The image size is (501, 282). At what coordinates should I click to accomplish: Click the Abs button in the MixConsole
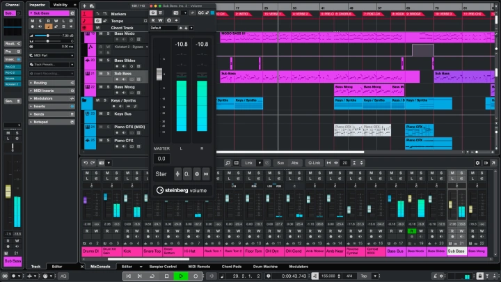coord(294,163)
